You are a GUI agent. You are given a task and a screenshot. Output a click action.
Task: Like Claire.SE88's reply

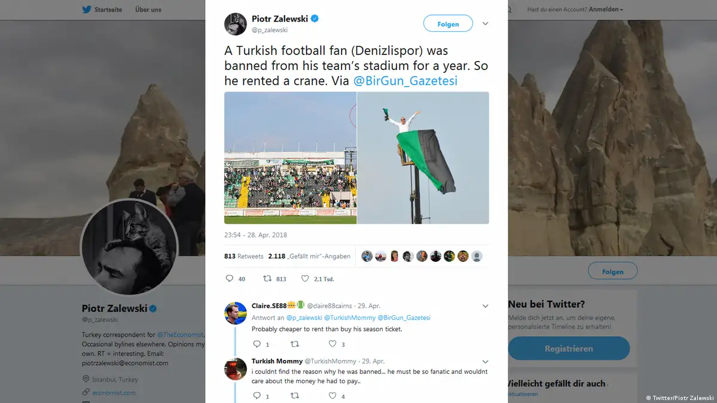click(x=332, y=344)
